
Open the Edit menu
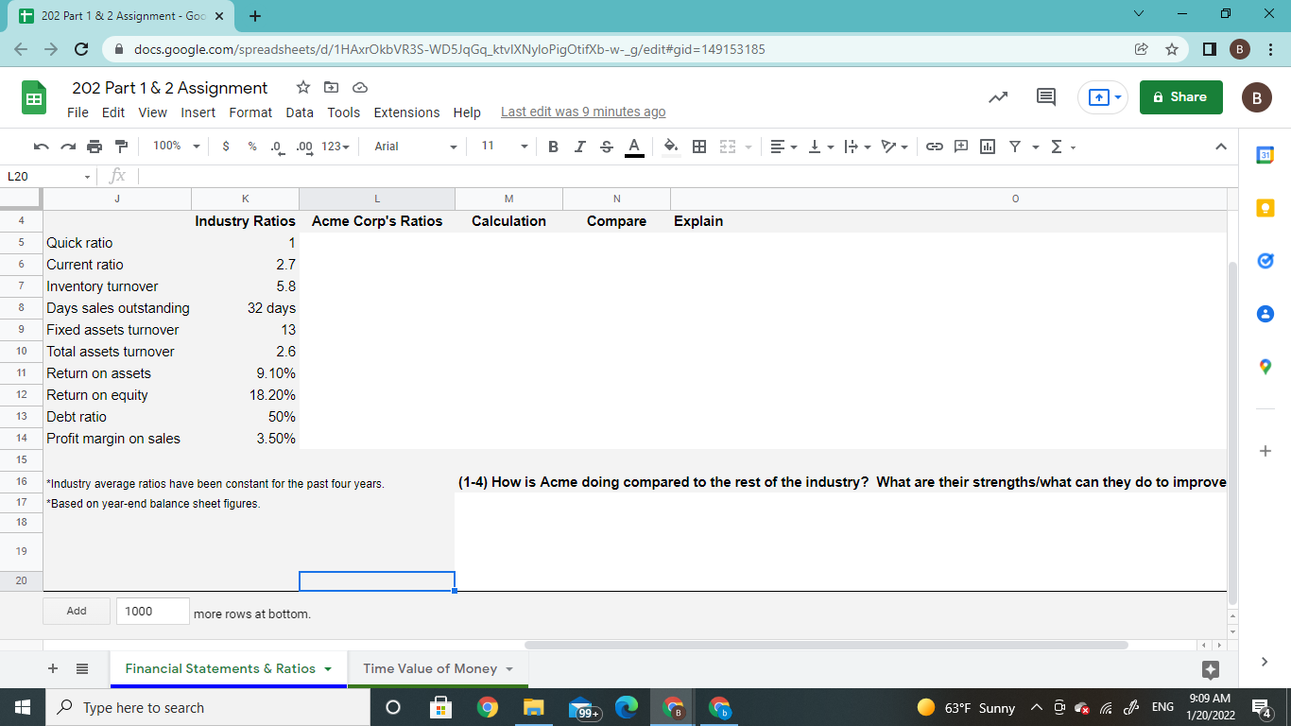coord(113,112)
